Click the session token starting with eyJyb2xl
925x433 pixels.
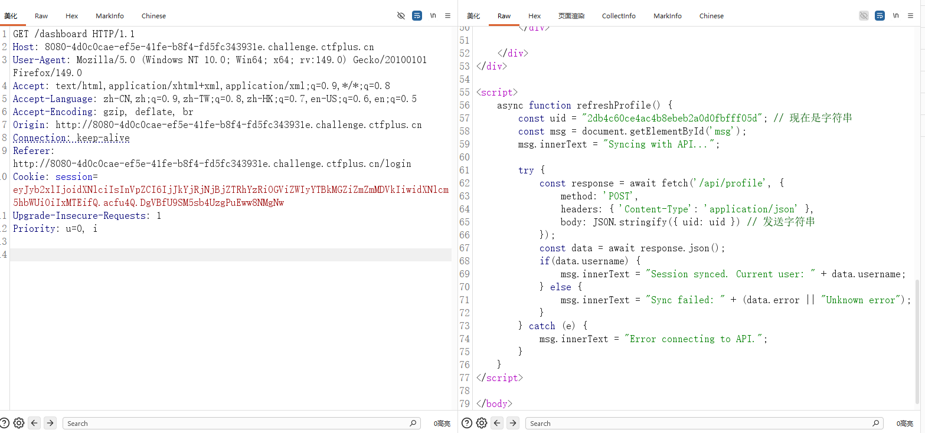point(231,196)
